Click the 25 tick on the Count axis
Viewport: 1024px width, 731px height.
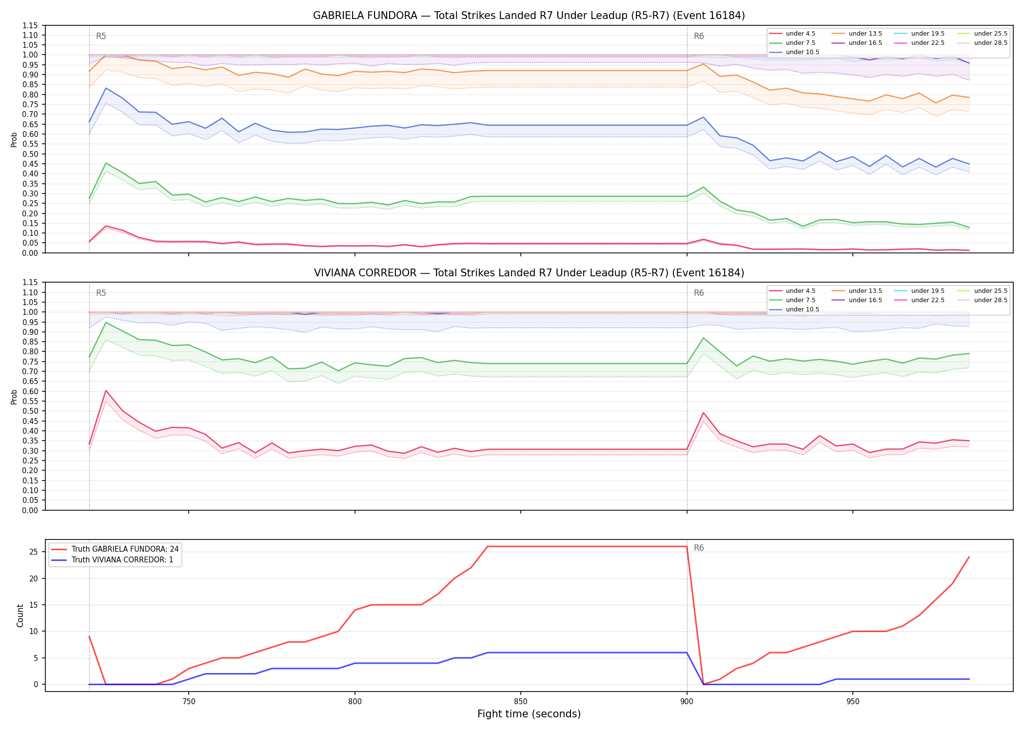pyautogui.click(x=33, y=552)
